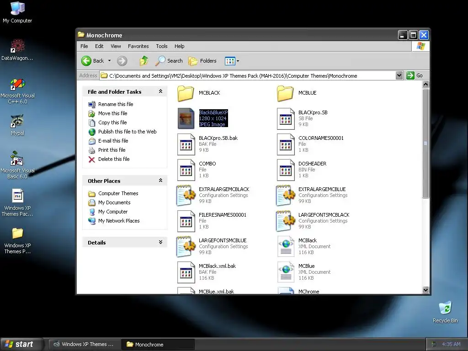Select the MCBlack.xml.bak file icon
Screen dimensions: 468x351
pyautogui.click(x=186, y=272)
